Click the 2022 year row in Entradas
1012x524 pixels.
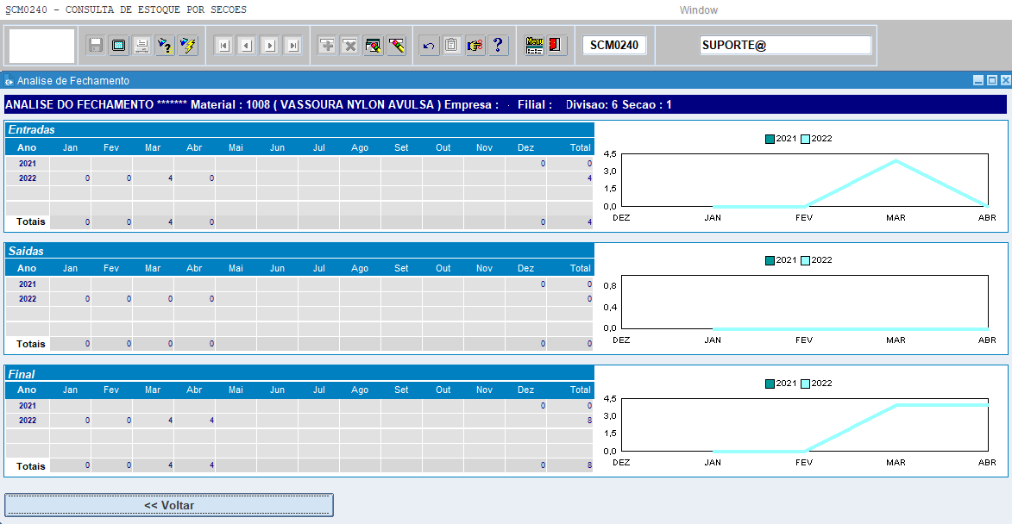pyautogui.click(x=299, y=178)
